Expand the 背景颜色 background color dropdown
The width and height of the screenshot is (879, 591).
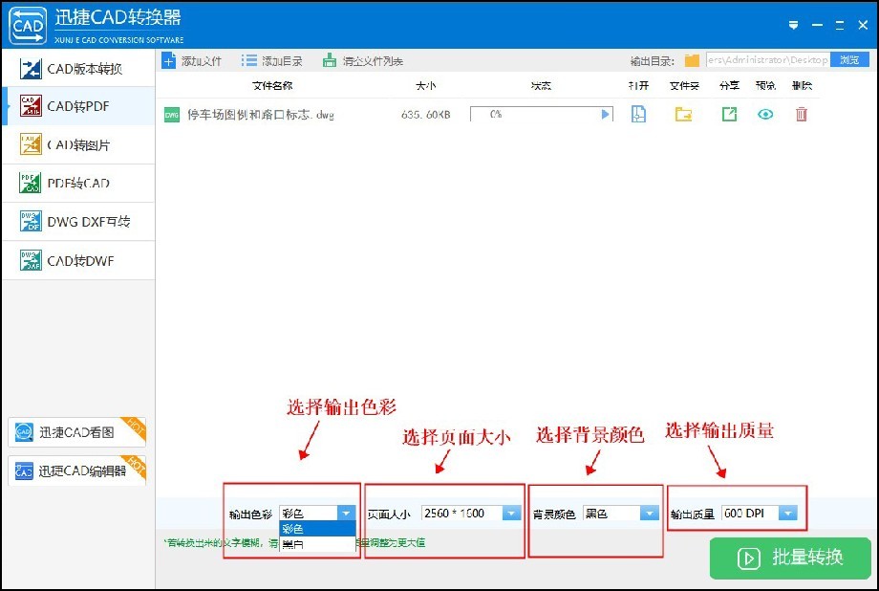[651, 513]
